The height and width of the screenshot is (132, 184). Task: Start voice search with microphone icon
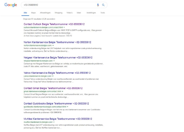coord(98,5)
